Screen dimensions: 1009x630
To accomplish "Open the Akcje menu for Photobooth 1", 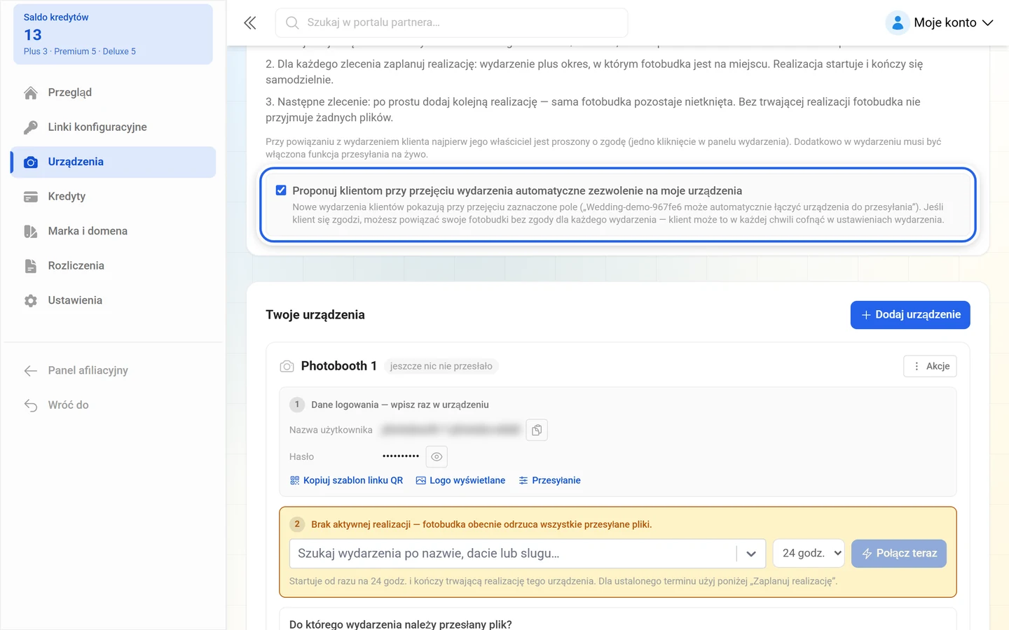I will pyautogui.click(x=930, y=366).
